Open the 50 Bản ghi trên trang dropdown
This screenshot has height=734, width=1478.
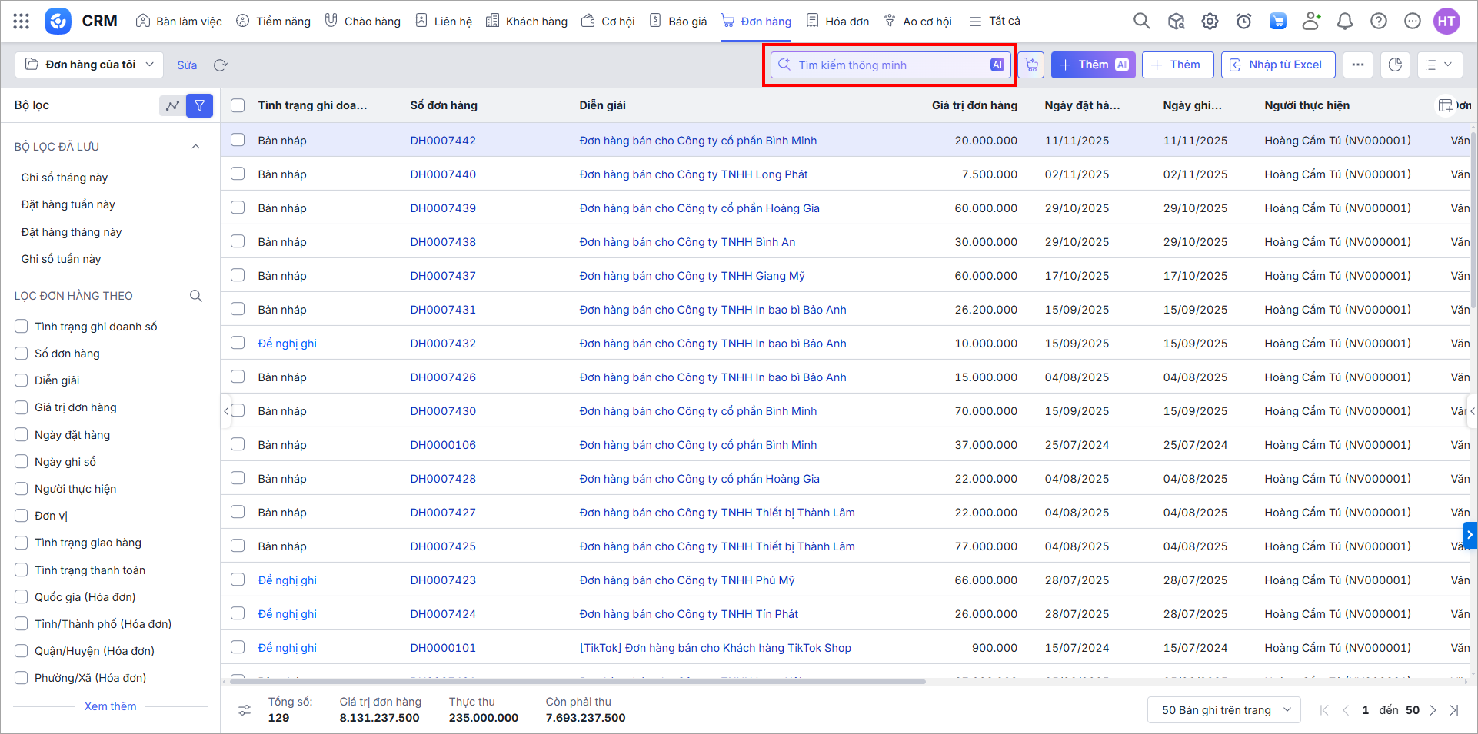pyautogui.click(x=1223, y=710)
